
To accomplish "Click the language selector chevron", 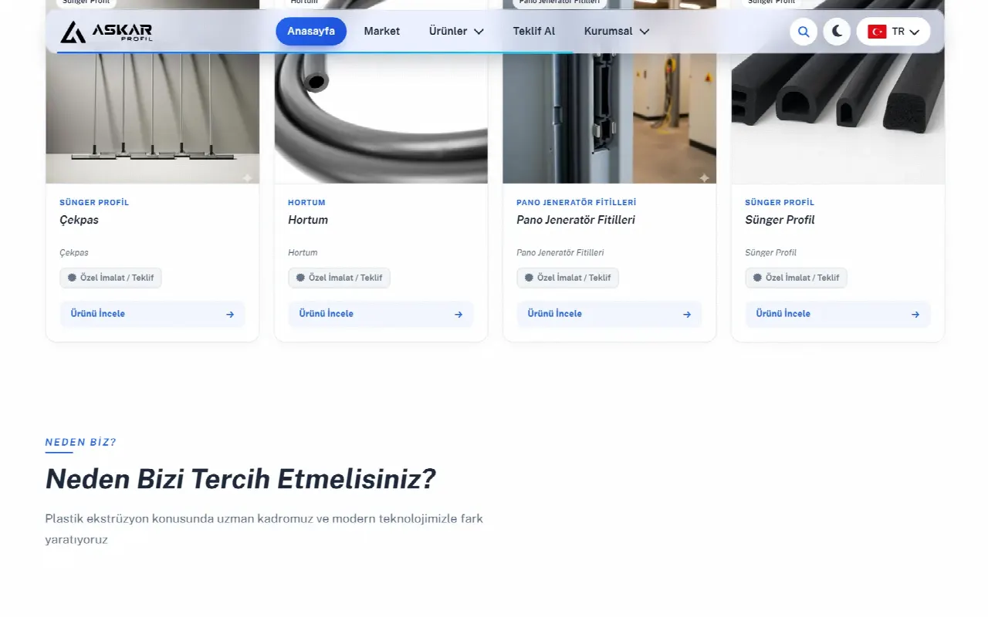I will (915, 32).
